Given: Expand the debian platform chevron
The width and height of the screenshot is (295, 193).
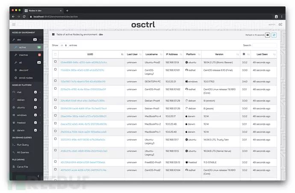Looking at the screenshot, I should tap(40, 100).
